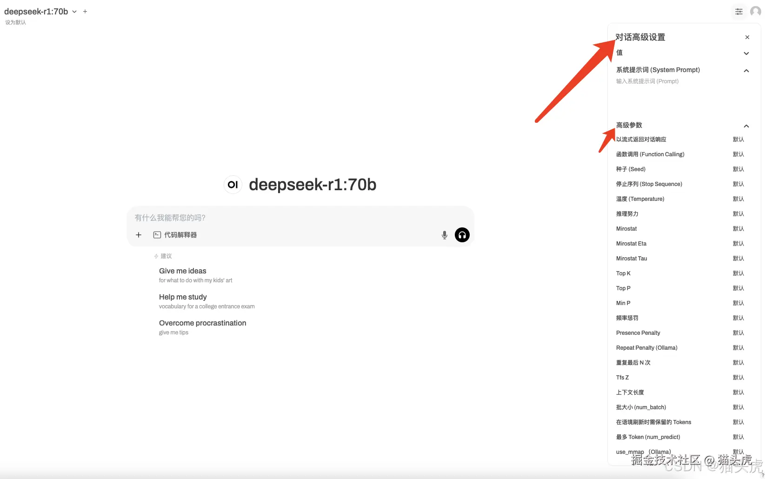Open the attachment plus menu in chat box
Image resolution: width=765 pixels, height=479 pixels.
click(139, 235)
